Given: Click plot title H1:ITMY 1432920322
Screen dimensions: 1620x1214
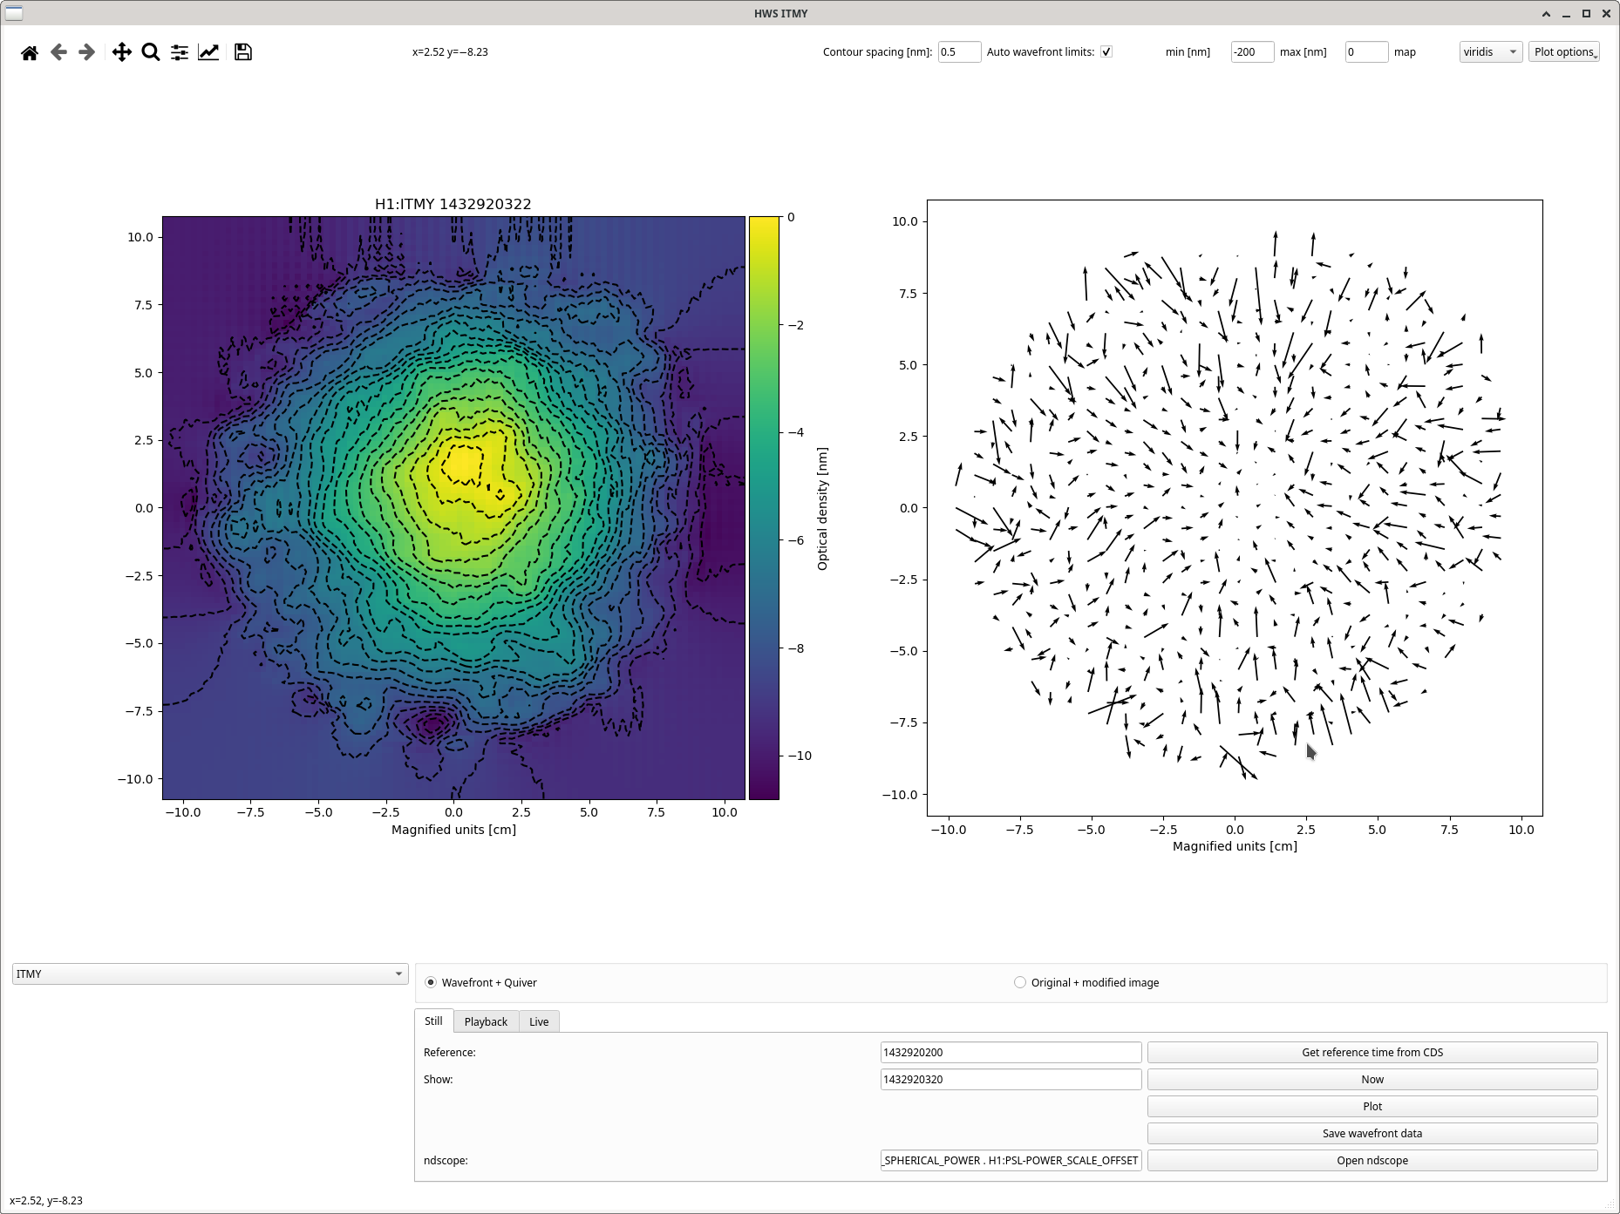Looking at the screenshot, I should [x=453, y=204].
